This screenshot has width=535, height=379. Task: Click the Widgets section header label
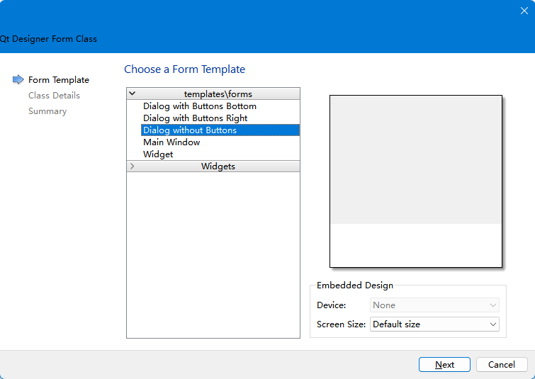click(x=218, y=166)
